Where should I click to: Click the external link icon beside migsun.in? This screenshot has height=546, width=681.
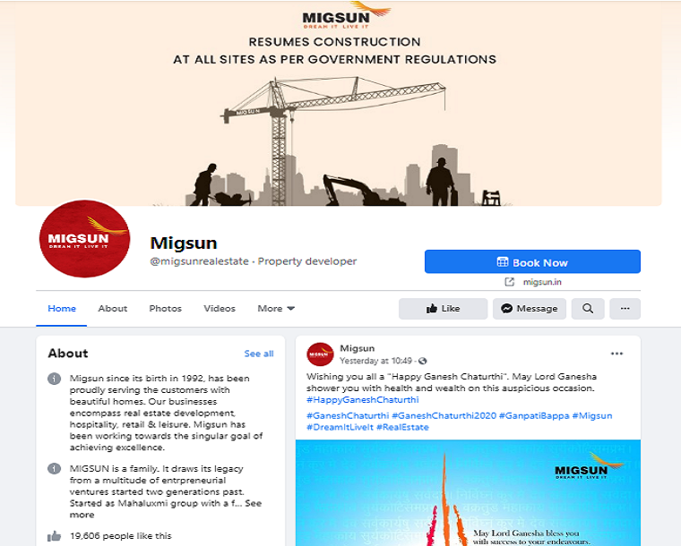tap(510, 282)
